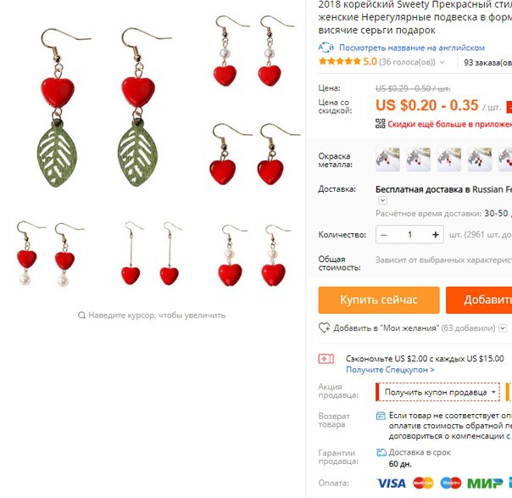Increase quantity with the plus button
This screenshot has width=512, height=498.
point(435,235)
